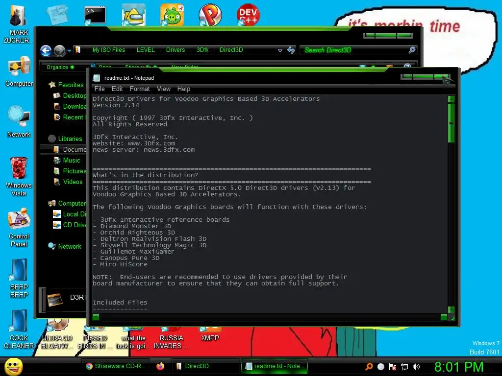Viewport: 502px width, 376px height.
Task: Open Notepad File menu
Action: 100,89
